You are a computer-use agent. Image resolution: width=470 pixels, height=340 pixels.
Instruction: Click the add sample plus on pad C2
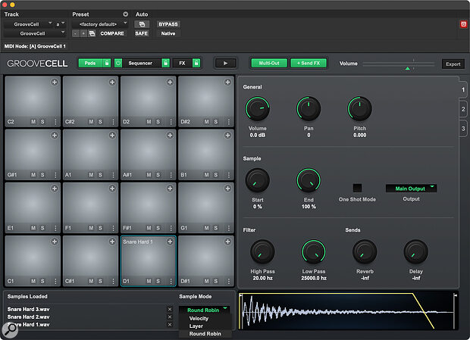55,83
